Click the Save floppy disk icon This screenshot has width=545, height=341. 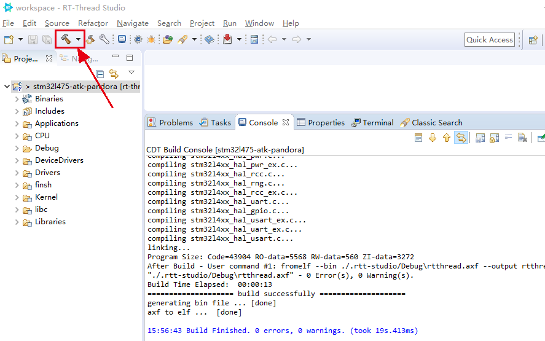pyautogui.click(x=33, y=39)
